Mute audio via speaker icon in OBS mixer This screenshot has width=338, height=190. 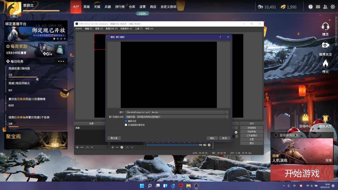(205, 145)
